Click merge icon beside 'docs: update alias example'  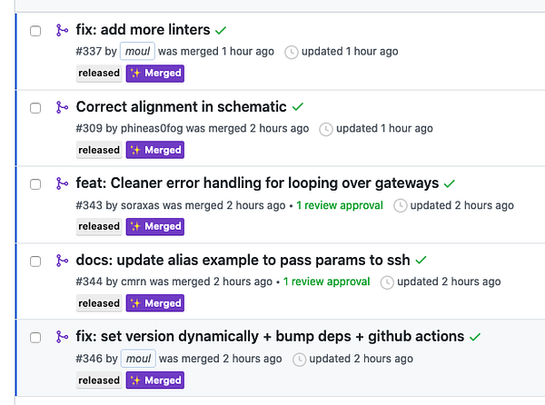click(x=61, y=261)
